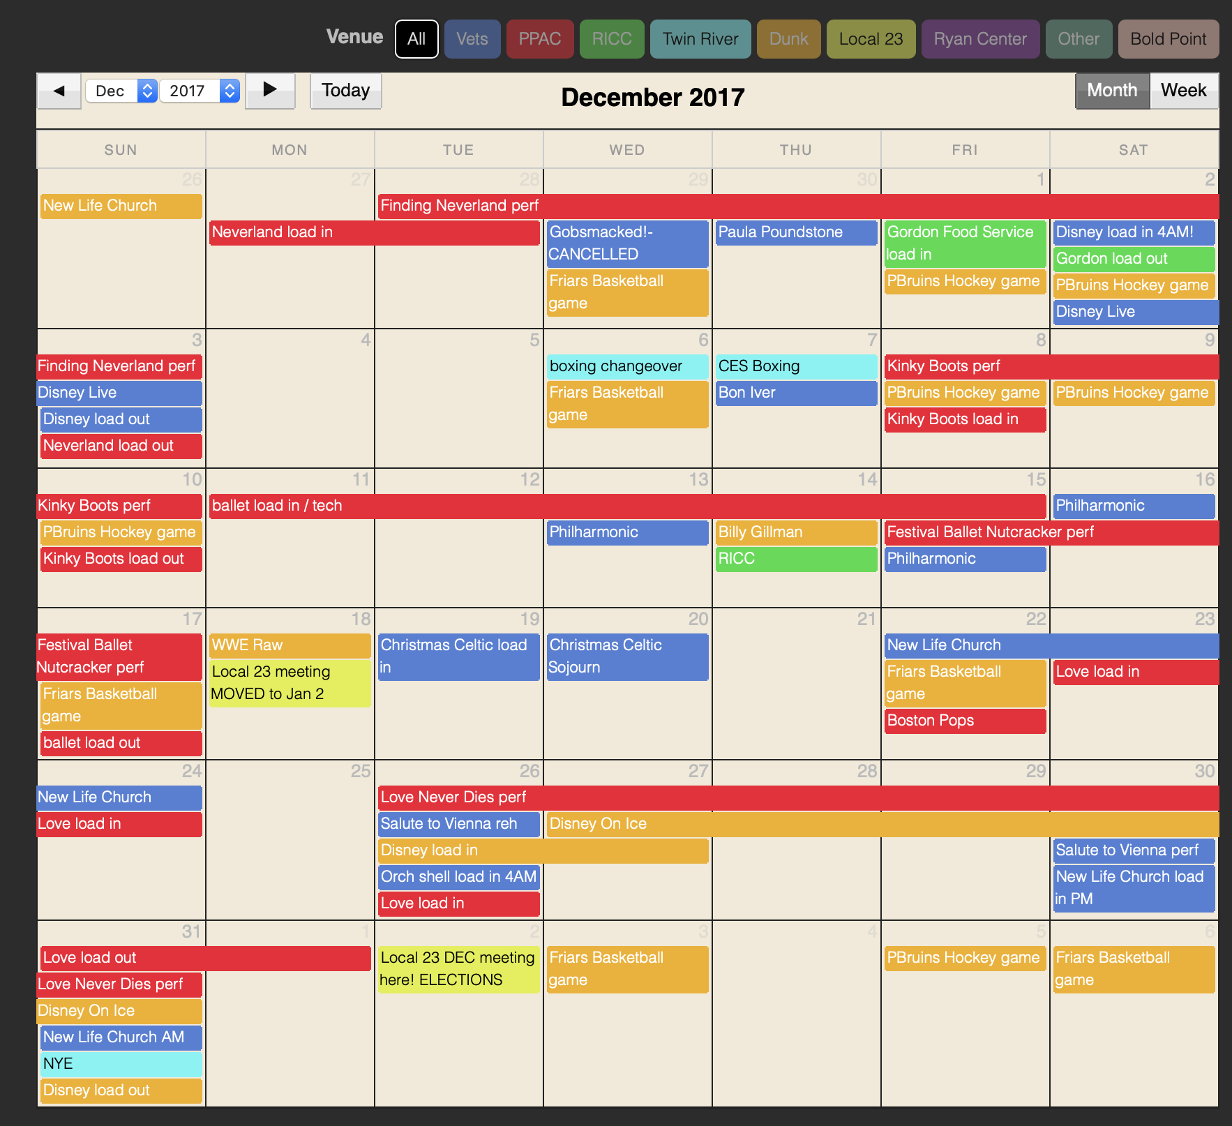
Task: Jump to Today on the calendar
Action: [x=345, y=91]
